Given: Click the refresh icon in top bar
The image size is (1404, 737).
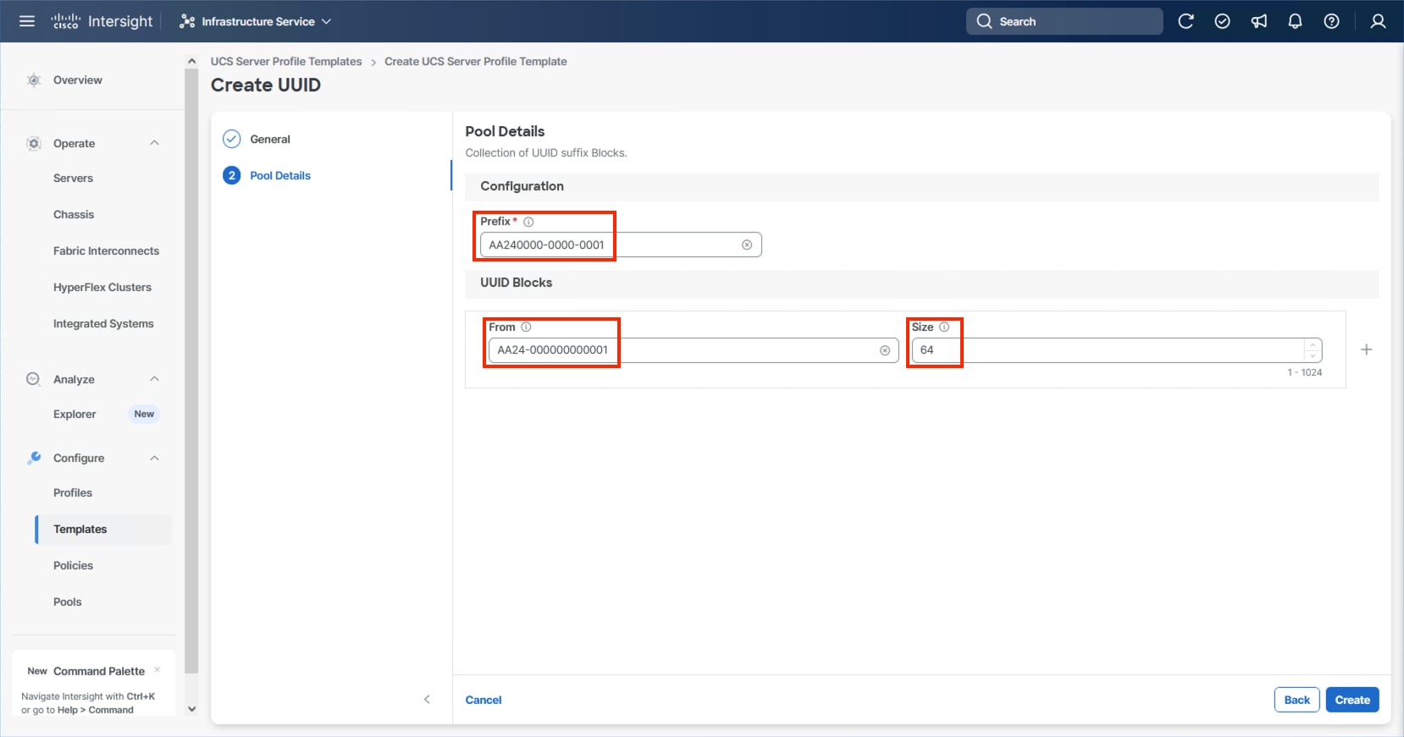Looking at the screenshot, I should (1186, 21).
